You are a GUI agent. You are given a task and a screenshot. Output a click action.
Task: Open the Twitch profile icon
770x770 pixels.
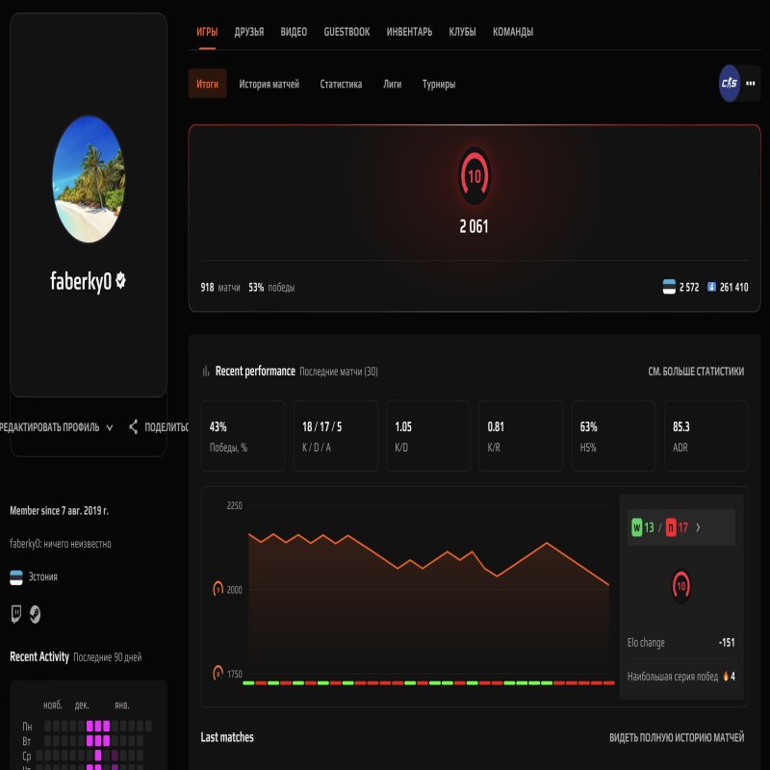click(15, 612)
